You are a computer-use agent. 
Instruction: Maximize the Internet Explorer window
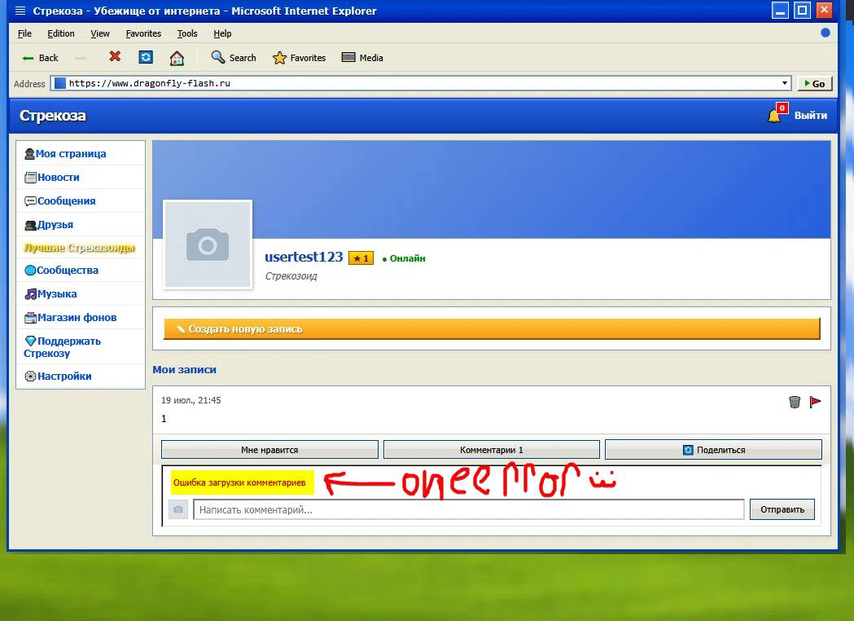coord(802,11)
